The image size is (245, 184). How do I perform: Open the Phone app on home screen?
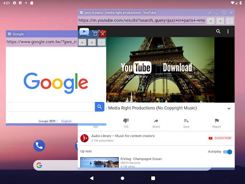[39, 146]
